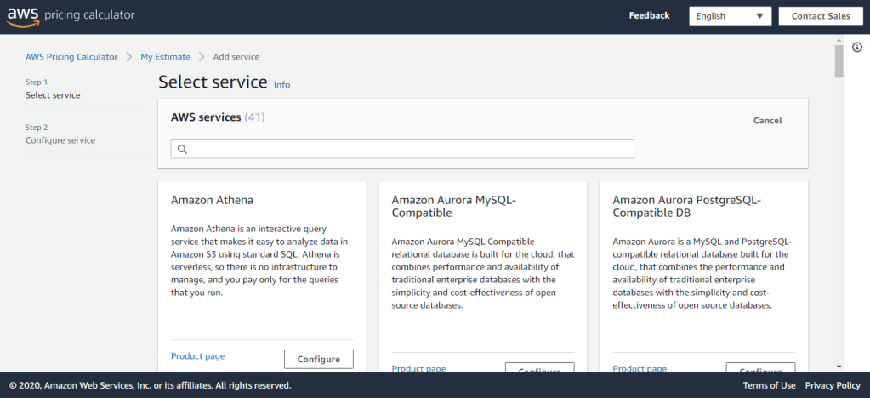This screenshot has height=398, width=870.
Task: Go to AWS Pricing Calculator breadcrumb
Action: [x=71, y=57]
